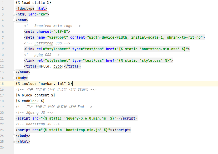
Task: Click the 'bootstrap.min.js' script path
Action: coord(83,130)
